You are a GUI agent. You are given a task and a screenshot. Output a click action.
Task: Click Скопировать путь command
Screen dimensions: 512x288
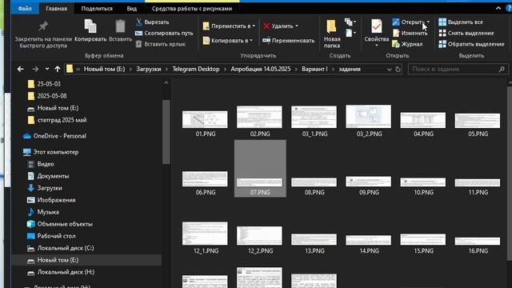click(164, 33)
